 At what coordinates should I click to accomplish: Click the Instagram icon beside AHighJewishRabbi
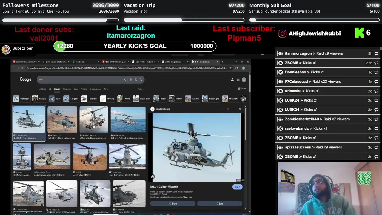point(282,33)
